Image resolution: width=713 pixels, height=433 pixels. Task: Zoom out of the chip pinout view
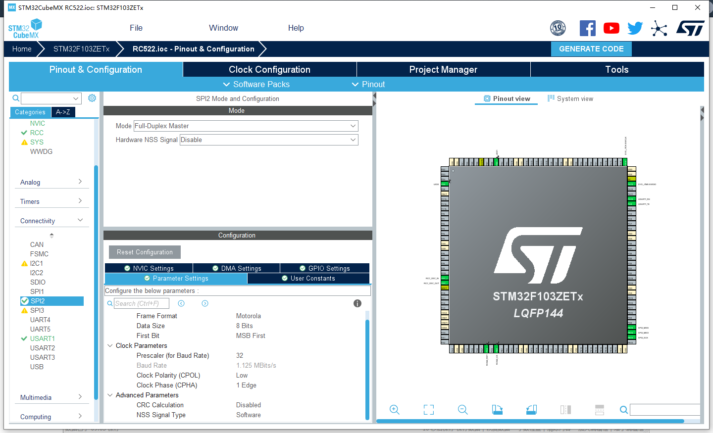pos(462,410)
